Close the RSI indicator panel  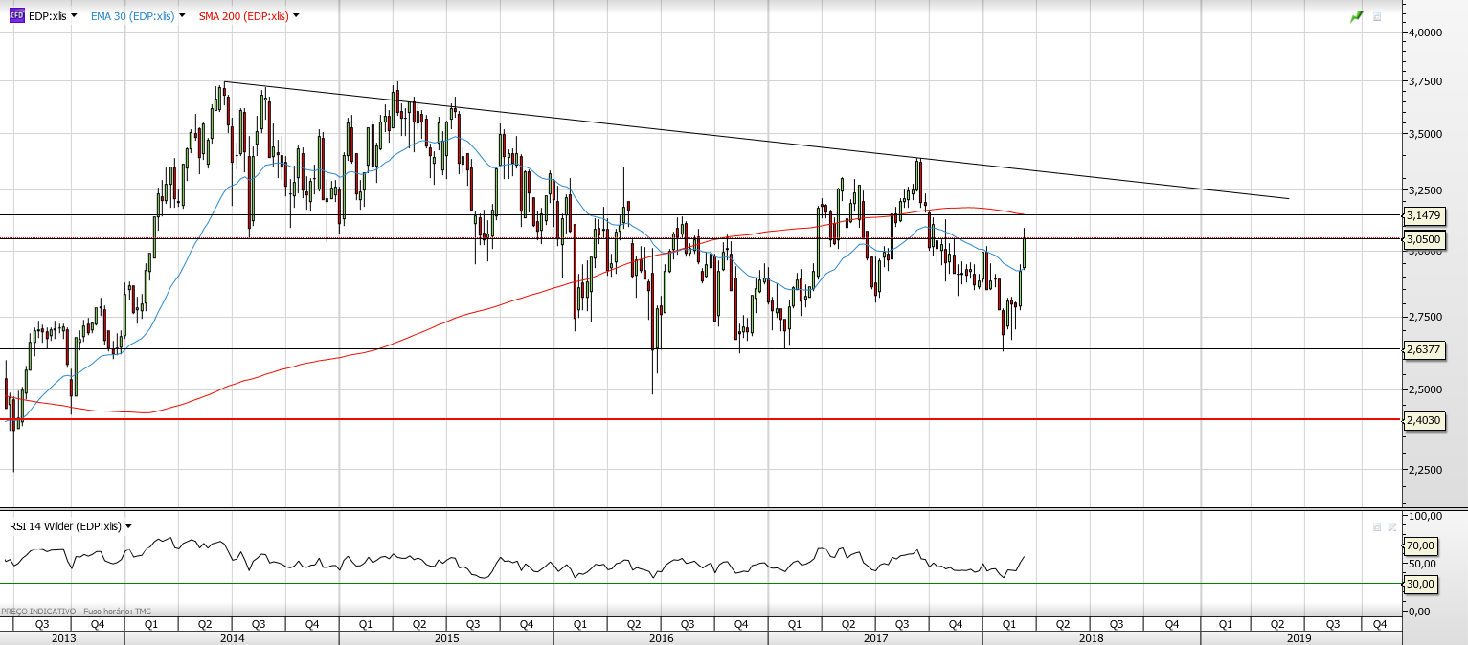(1391, 526)
